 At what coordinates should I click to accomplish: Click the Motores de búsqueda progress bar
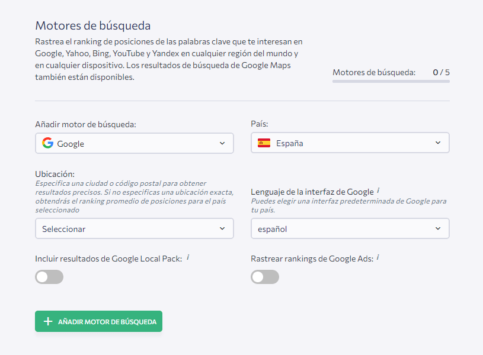tap(391, 81)
